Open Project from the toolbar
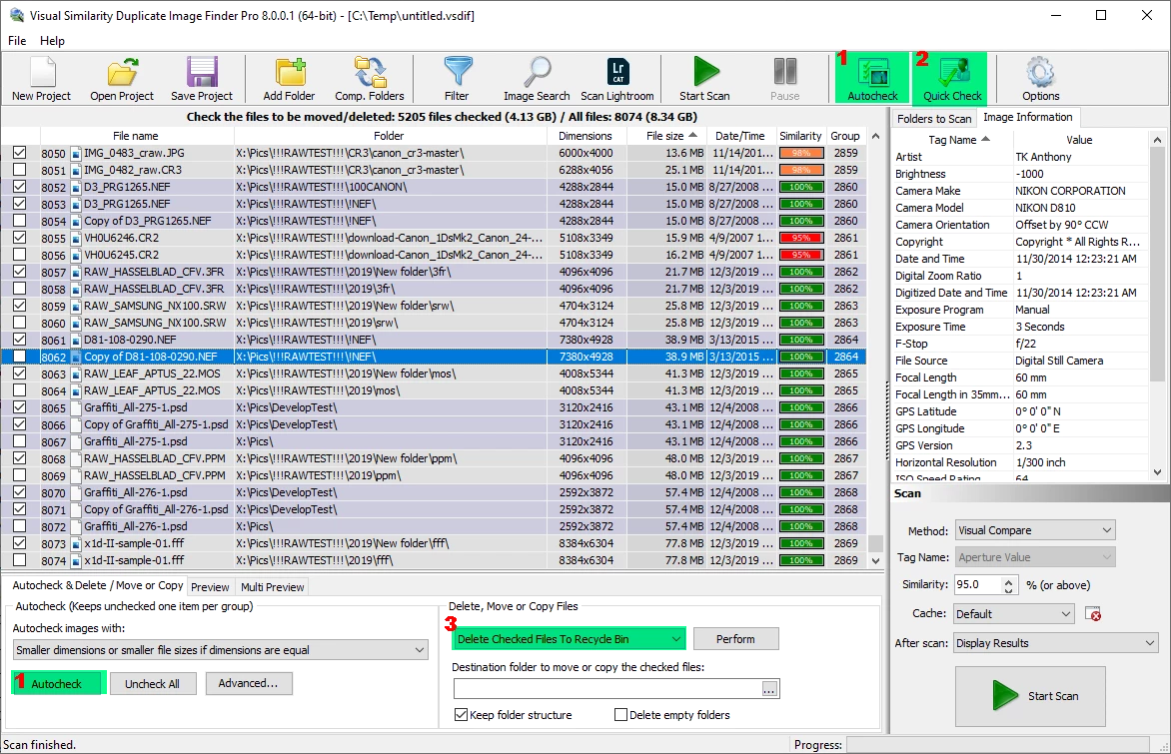Viewport: 1171px width, 754px height. coord(122,78)
